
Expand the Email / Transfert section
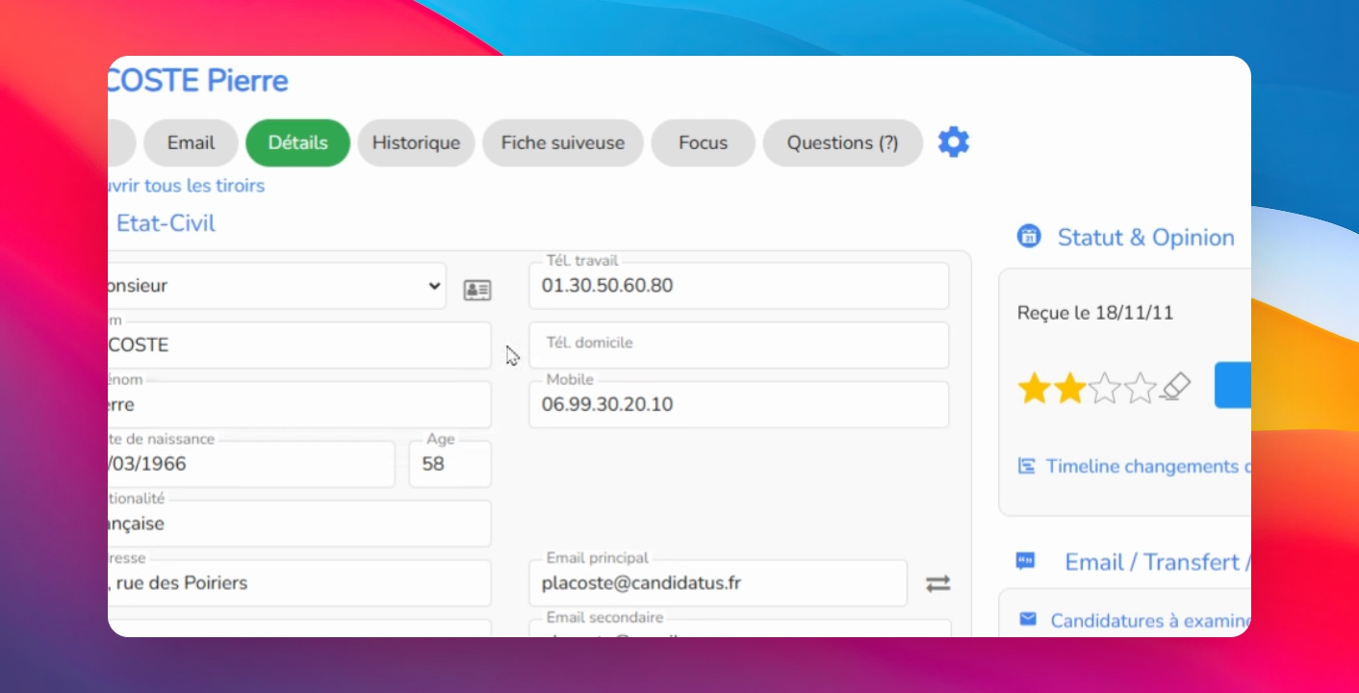[x=1158, y=562]
